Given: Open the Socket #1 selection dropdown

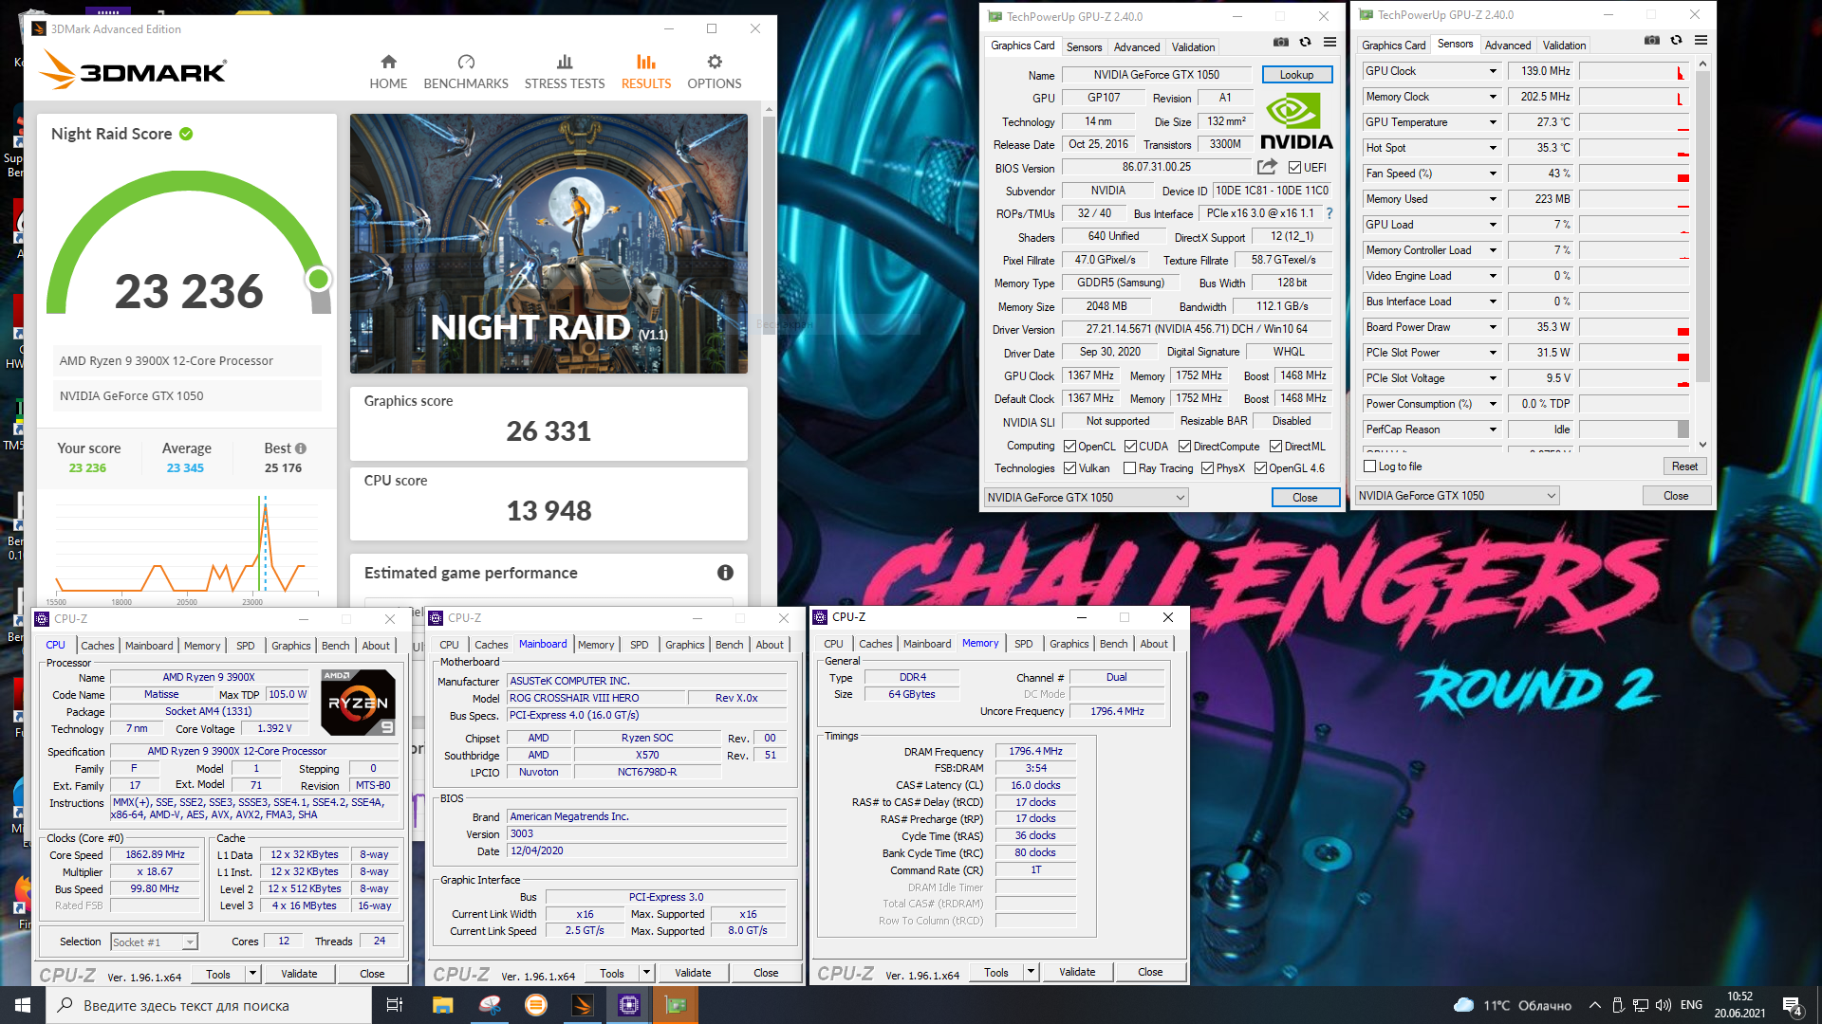Looking at the screenshot, I should (154, 942).
